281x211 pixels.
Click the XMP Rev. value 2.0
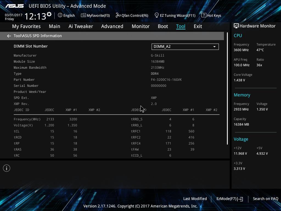(x=154, y=104)
